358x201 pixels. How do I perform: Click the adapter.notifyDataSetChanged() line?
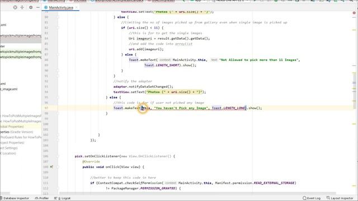tap(143, 87)
